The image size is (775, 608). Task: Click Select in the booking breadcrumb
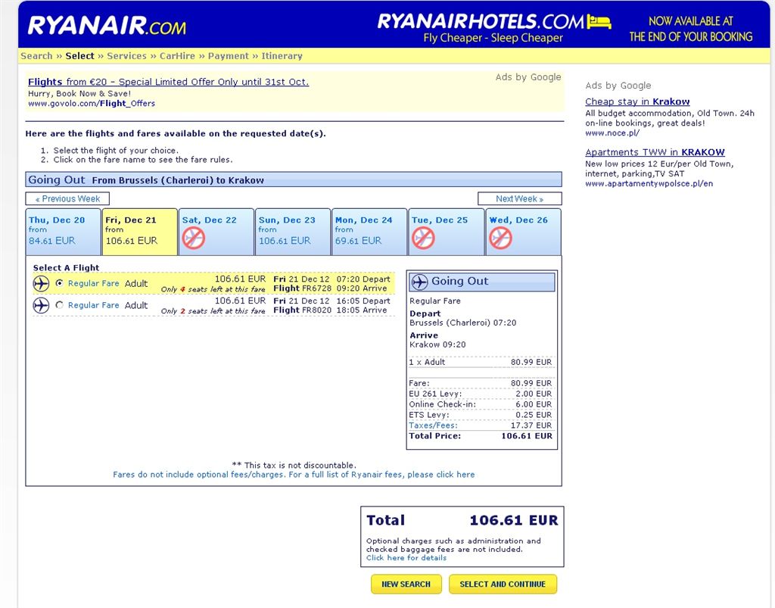[79, 56]
